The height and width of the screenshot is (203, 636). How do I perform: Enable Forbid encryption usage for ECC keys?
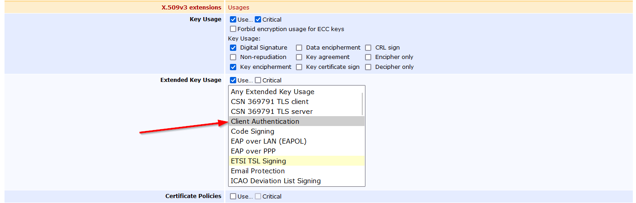click(233, 29)
